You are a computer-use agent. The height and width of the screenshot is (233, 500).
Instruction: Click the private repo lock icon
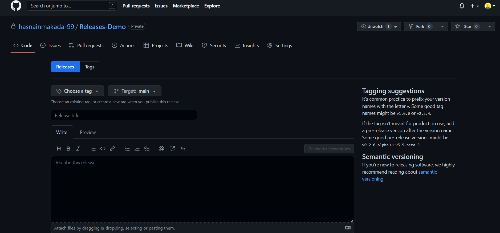coord(13,26)
